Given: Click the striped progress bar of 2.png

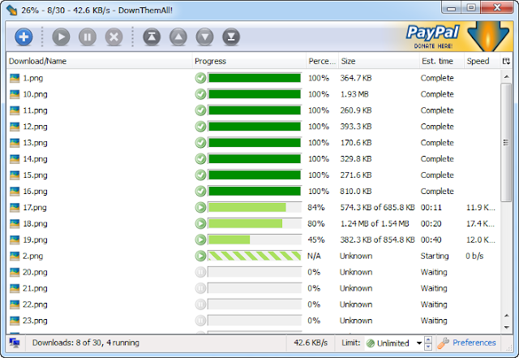Looking at the screenshot, I should [255, 256].
